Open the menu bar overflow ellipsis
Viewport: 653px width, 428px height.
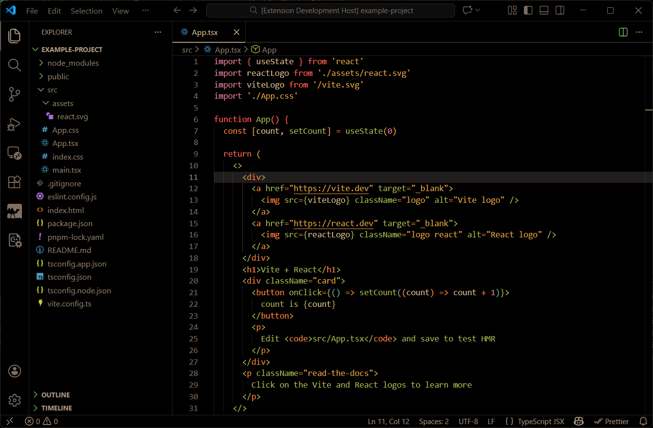[146, 11]
